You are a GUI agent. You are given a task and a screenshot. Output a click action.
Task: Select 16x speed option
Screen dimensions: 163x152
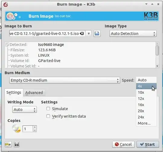click(x=146, y=105)
